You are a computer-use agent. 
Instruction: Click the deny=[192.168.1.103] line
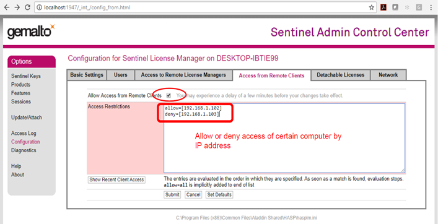coord(192,114)
